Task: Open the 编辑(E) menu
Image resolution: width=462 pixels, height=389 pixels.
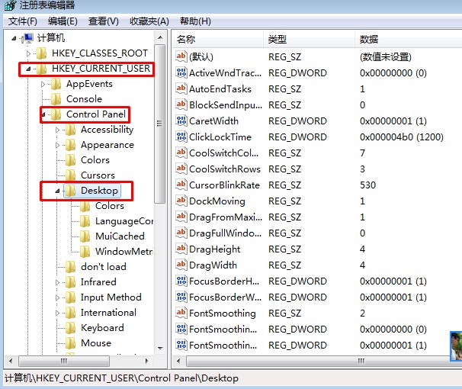Action: click(63, 21)
